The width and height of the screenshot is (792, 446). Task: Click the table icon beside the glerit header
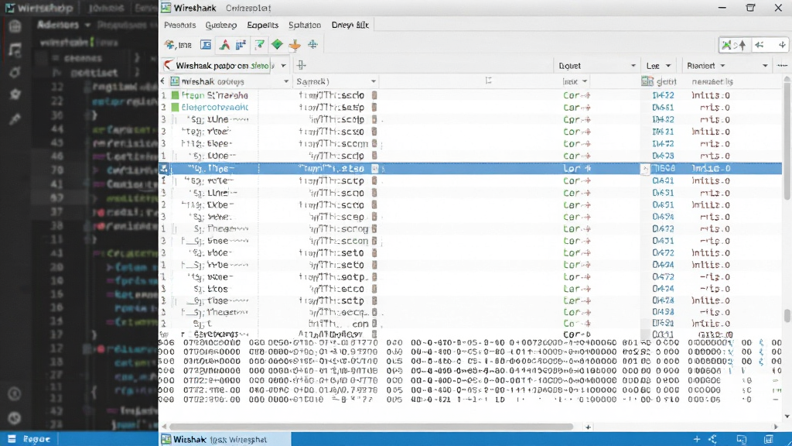[647, 81]
